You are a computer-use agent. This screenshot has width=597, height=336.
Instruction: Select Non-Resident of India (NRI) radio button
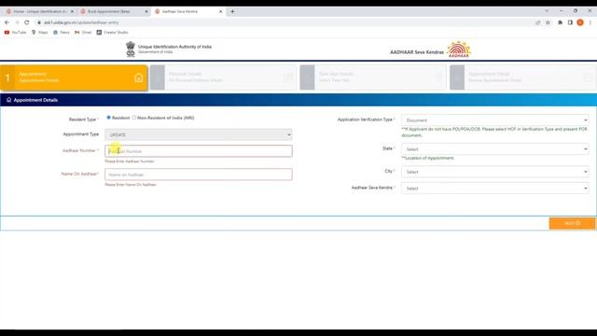pos(134,118)
